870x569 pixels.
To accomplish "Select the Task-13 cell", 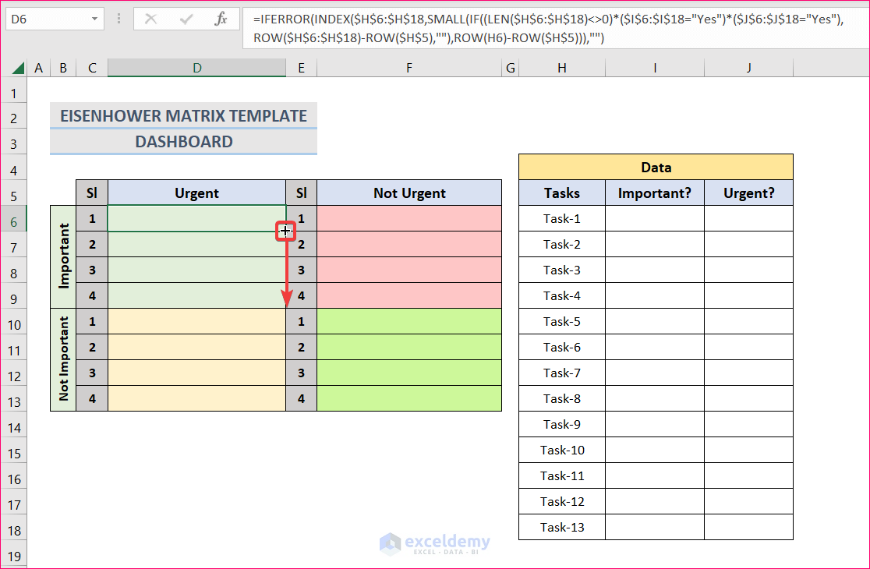I will [x=562, y=527].
